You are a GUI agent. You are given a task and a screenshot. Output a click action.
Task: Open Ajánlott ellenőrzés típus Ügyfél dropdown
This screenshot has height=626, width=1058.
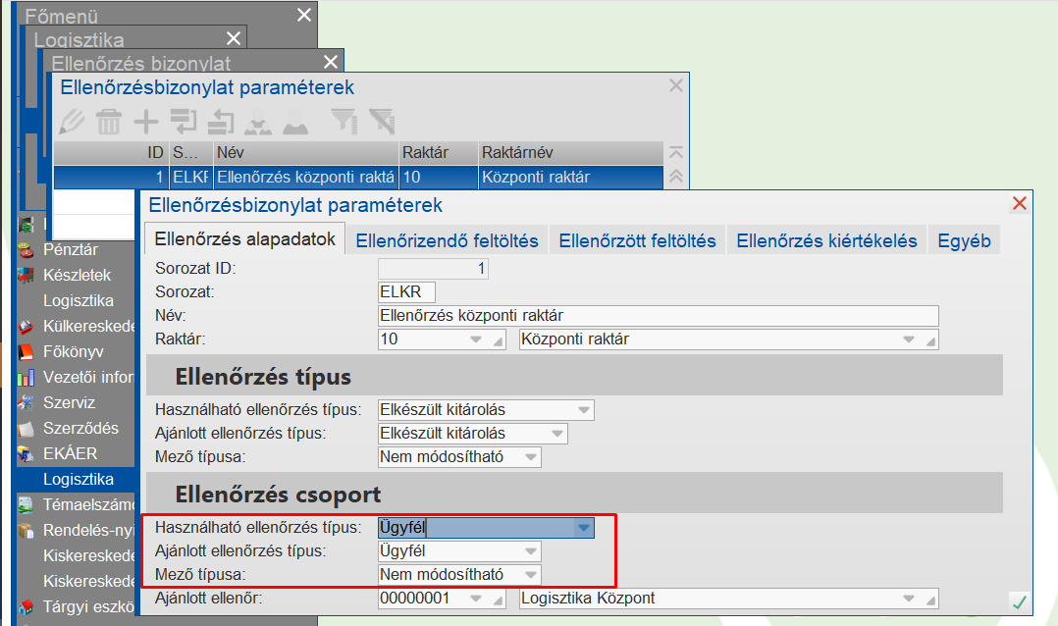[531, 551]
